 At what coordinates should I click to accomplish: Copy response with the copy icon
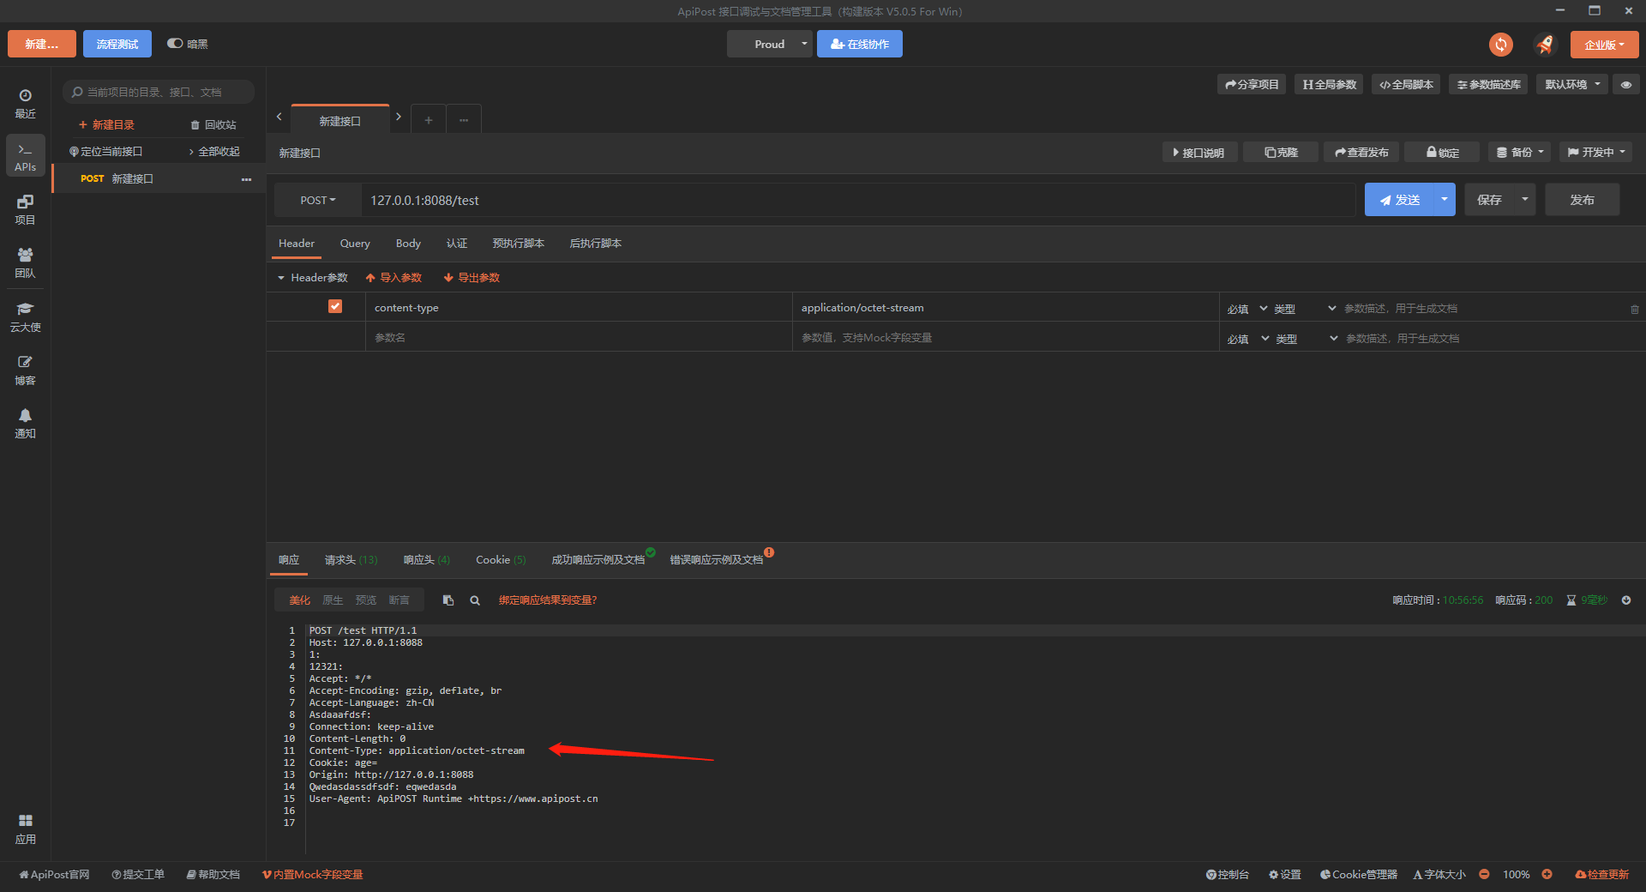click(x=448, y=600)
